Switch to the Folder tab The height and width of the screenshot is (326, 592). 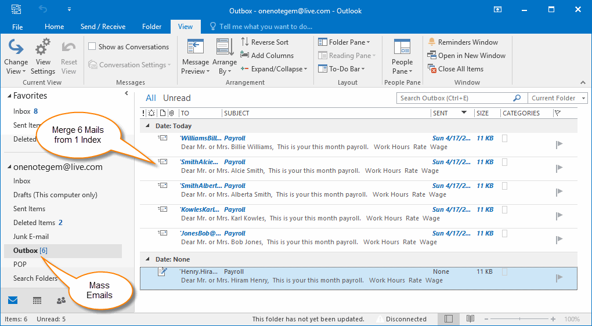(152, 27)
